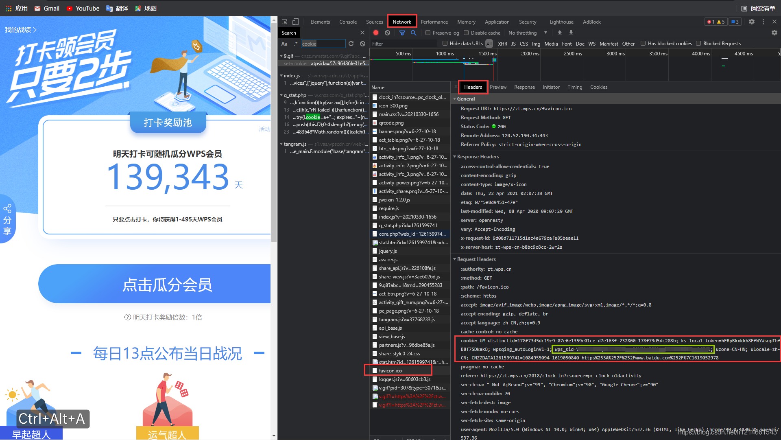Open the Cookies tab of request details
Viewport: 781px width, 440px height.
(x=598, y=87)
